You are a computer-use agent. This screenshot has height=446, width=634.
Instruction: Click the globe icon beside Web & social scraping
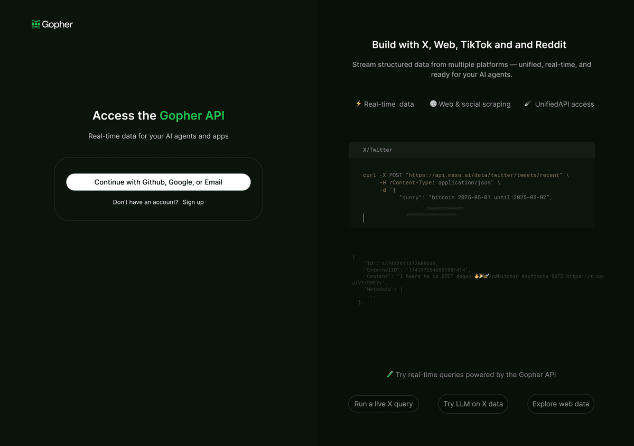pos(433,104)
